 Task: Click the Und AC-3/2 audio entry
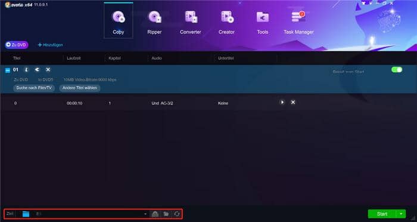162,103
